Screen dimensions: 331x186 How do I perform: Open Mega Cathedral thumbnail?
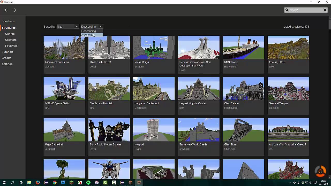point(64,130)
